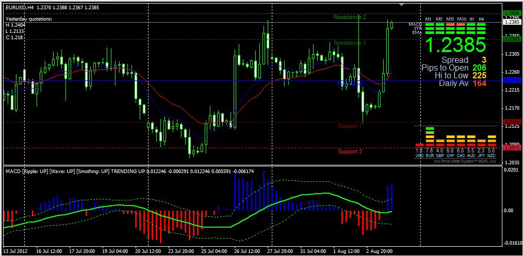523x256 pixels.
Task: Click the 0.0201 MACD scale value
Action: click(x=512, y=170)
